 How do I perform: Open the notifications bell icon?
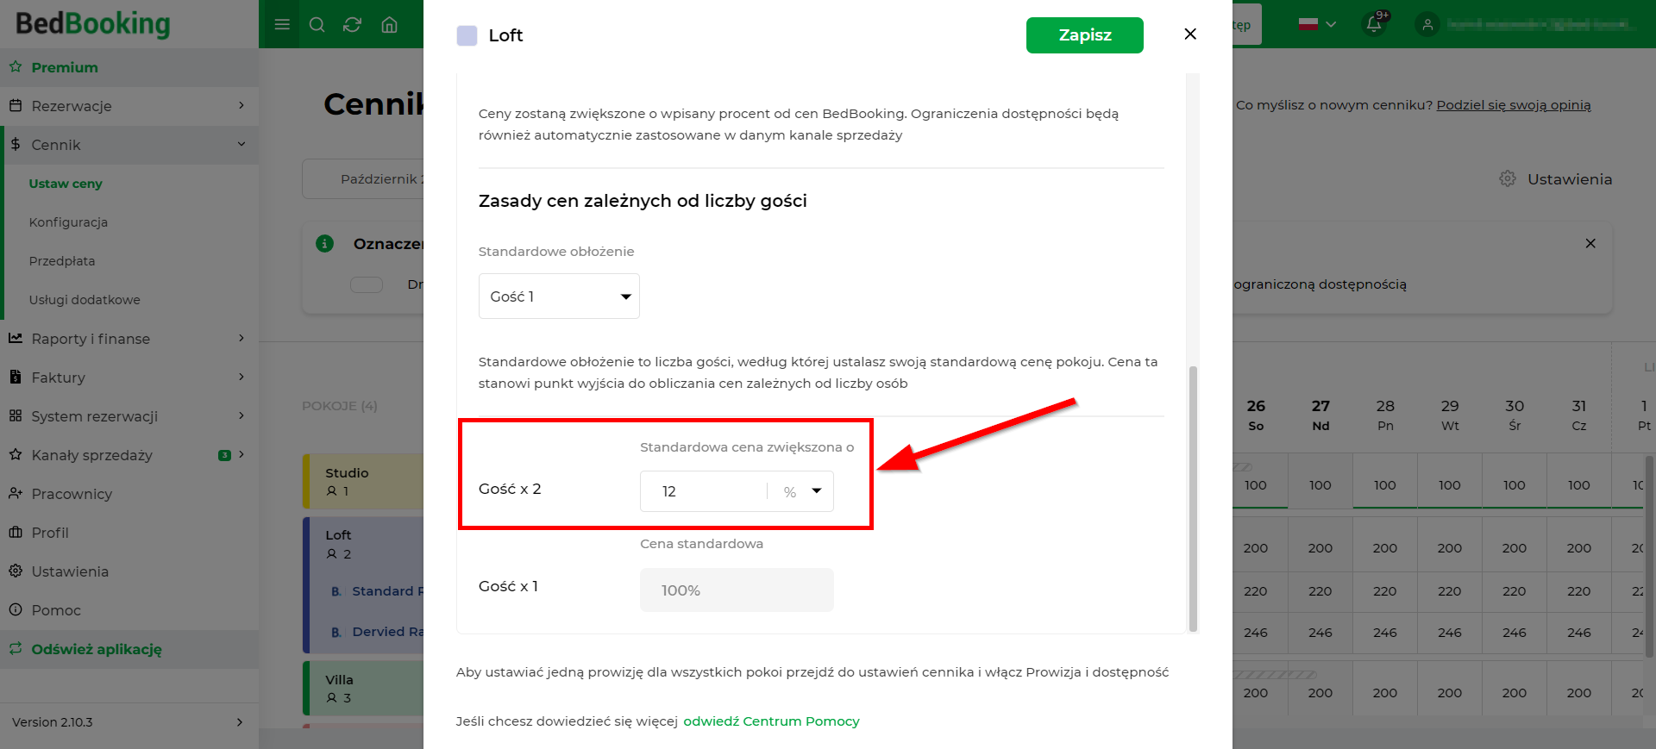tap(1375, 23)
